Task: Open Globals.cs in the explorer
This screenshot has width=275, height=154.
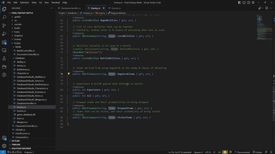Action: coord(20,130)
